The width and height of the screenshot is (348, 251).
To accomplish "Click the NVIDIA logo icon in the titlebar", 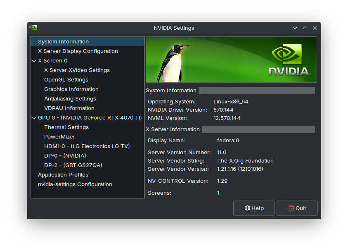I will [x=33, y=28].
